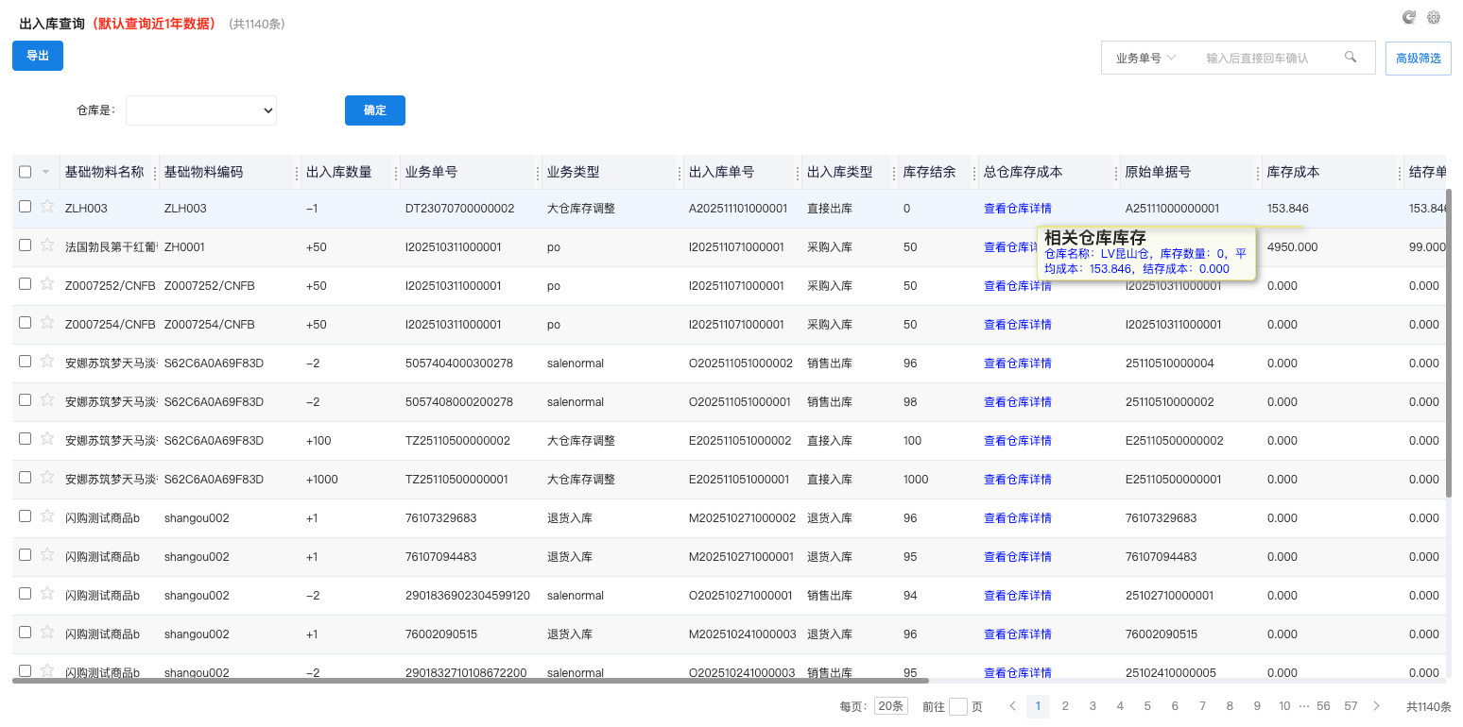Screen dimensions: 1463x727
Task: Star the Z0007252/CNFB row
Action: coord(47,284)
